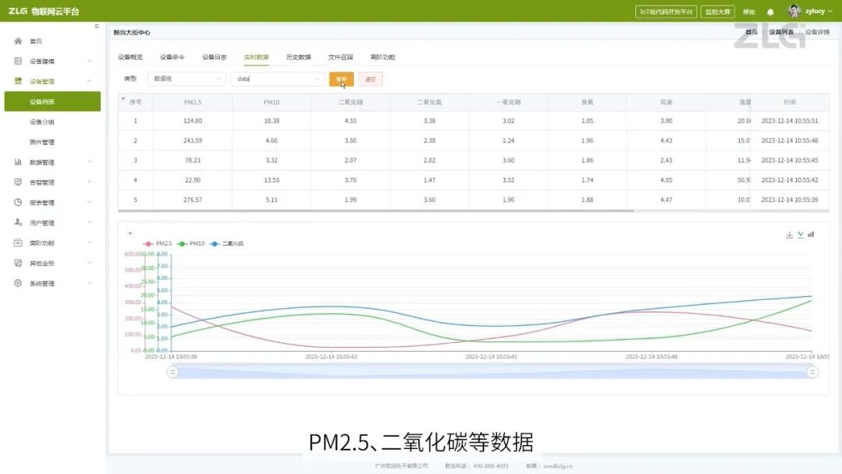Open notifications with the bell icon
Viewport: 842px width, 474px height.
(770, 12)
